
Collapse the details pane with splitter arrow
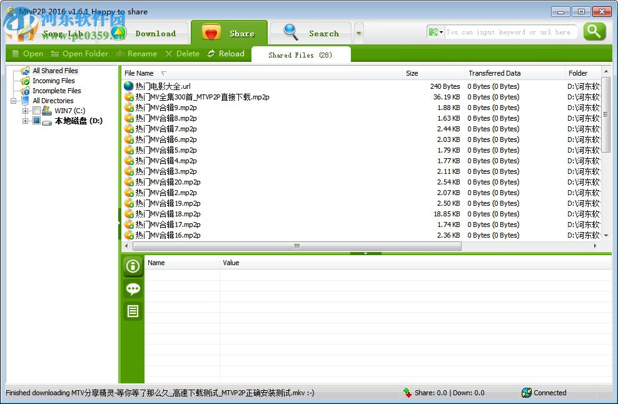coord(366,253)
